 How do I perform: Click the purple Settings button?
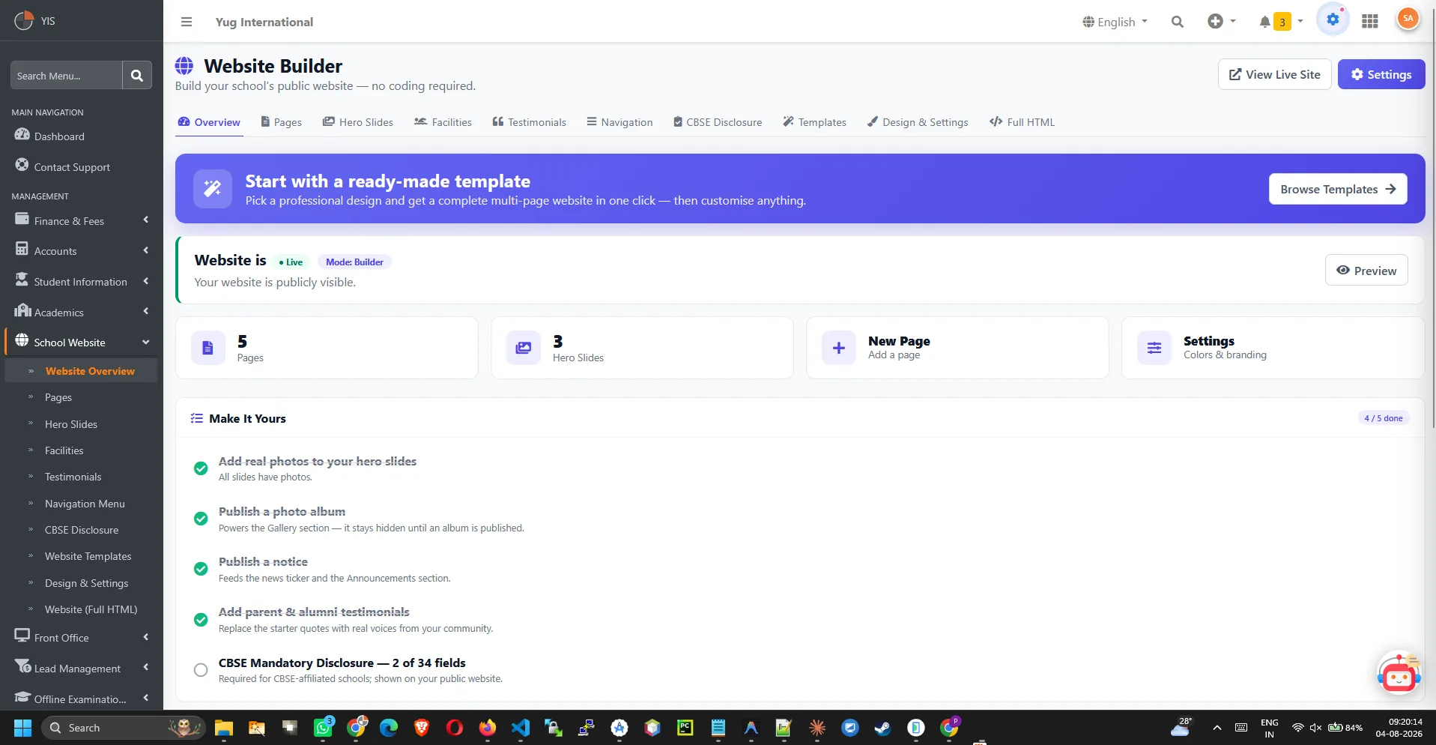coord(1381,74)
